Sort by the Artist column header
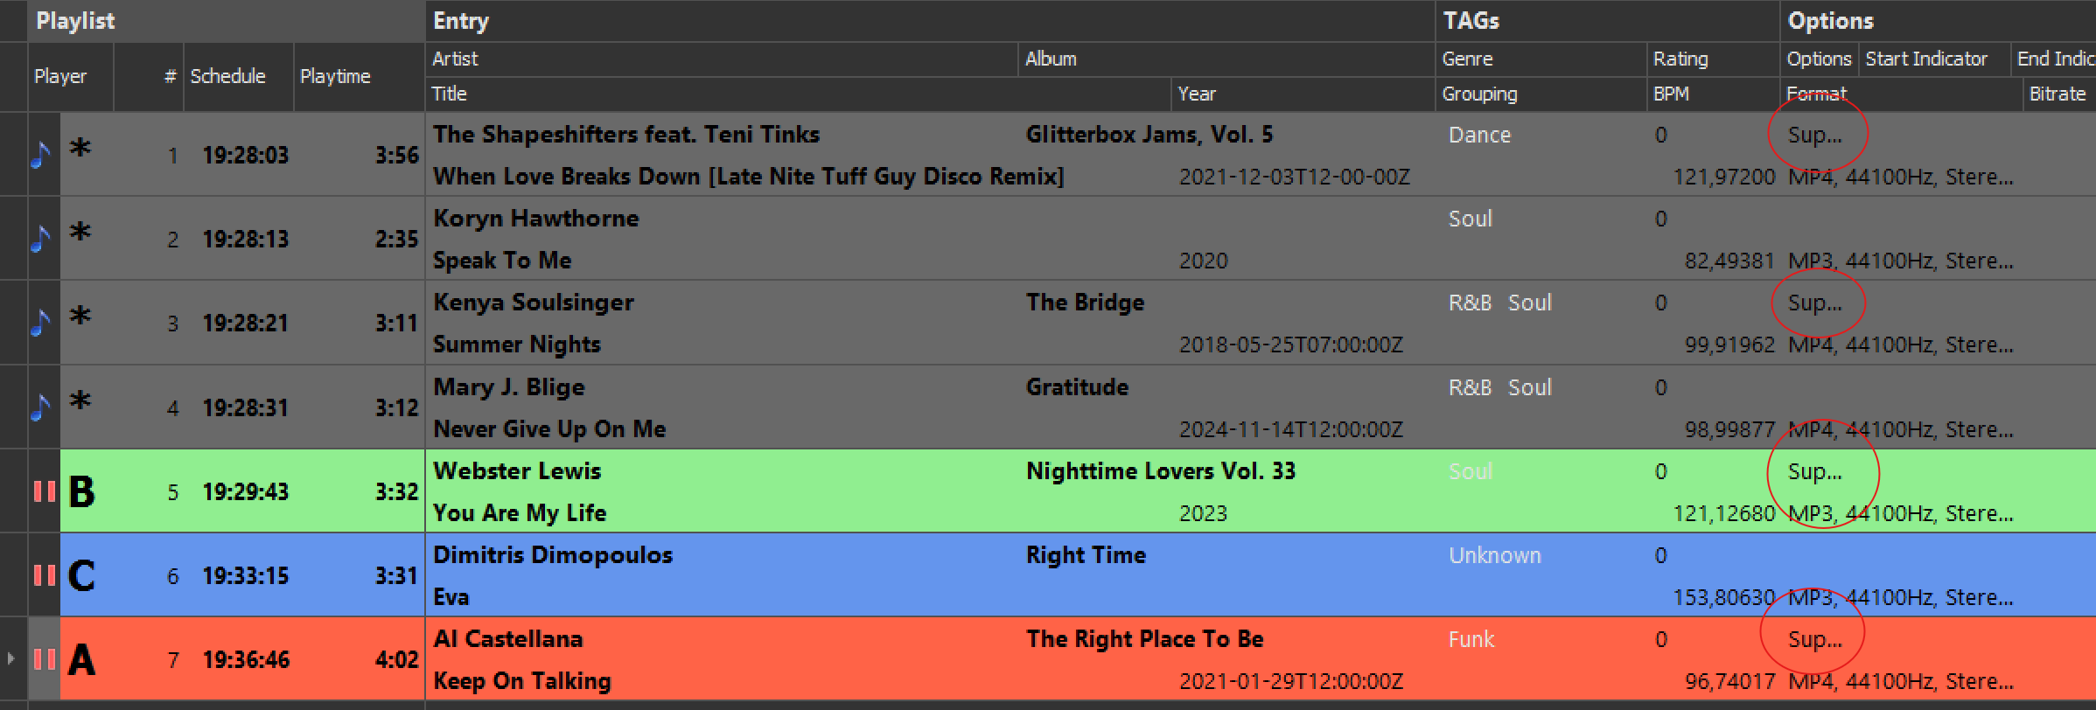 (x=455, y=59)
